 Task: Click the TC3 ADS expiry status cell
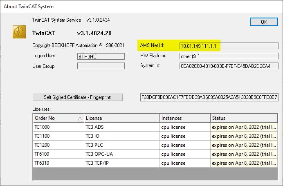pos(246,127)
